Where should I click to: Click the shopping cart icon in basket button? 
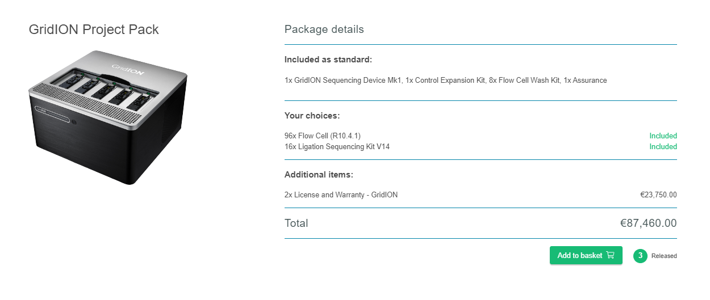point(611,255)
